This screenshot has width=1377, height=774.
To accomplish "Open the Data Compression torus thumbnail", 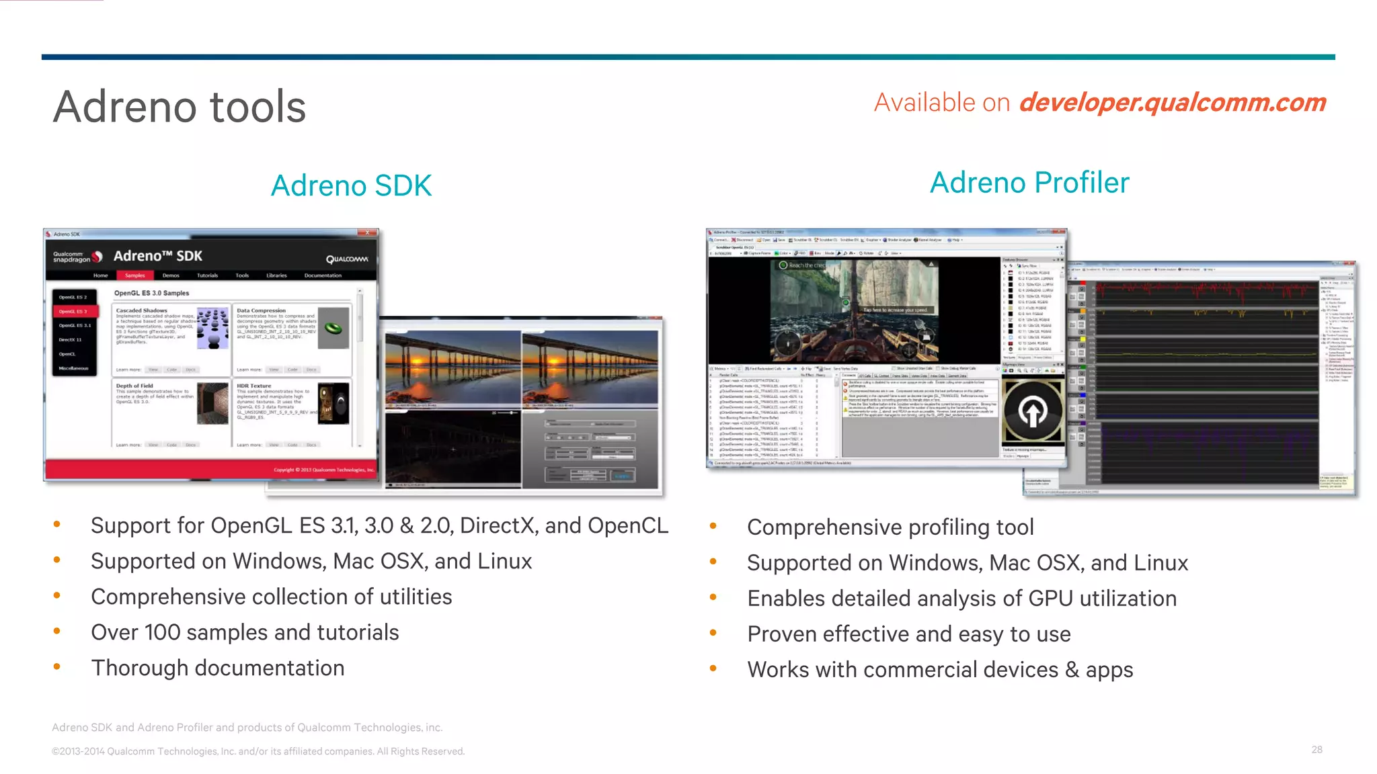I will (x=333, y=328).
